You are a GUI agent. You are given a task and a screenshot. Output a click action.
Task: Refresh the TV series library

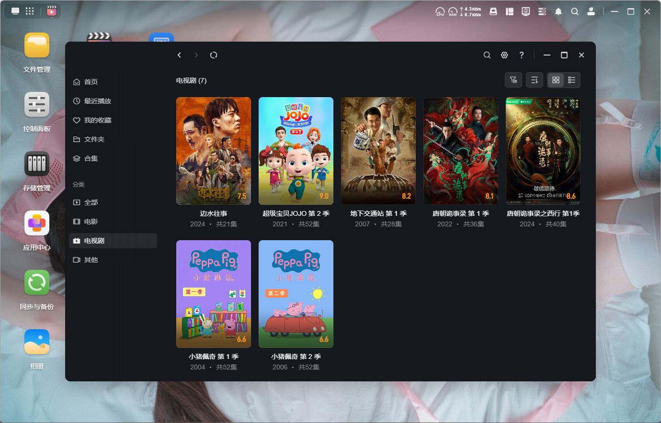coord(214,55)
